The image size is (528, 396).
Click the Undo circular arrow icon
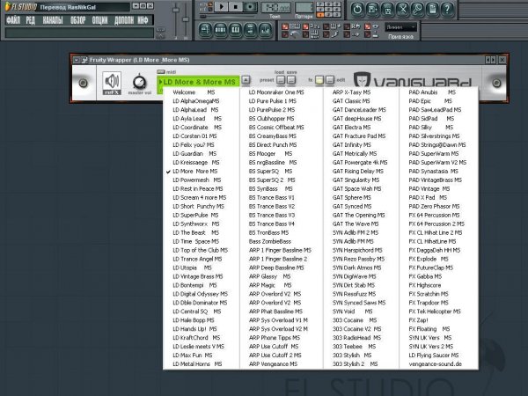(357, 10)
